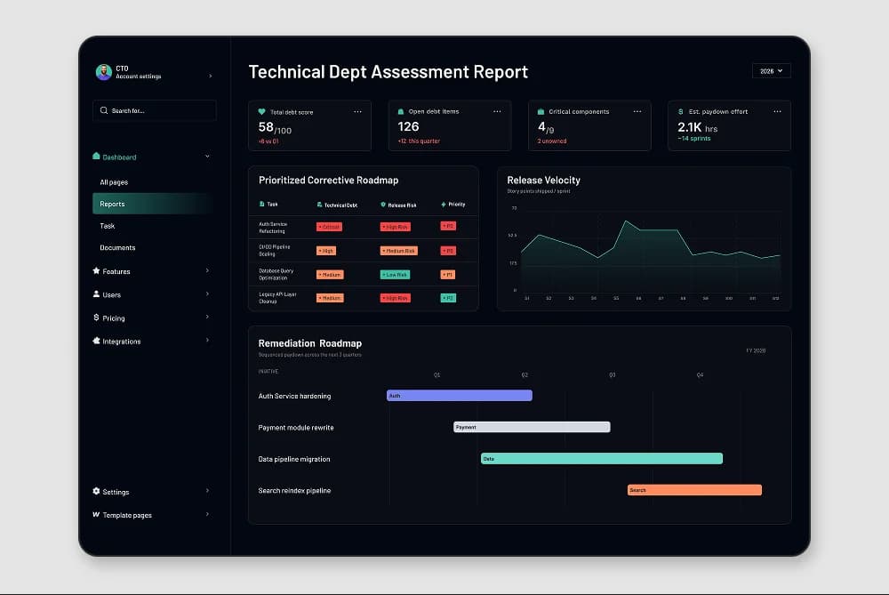This screenshot has height=595, width=889.
Task: Collapse the Dashboard menu chevron
Action: tap(207, 157)
